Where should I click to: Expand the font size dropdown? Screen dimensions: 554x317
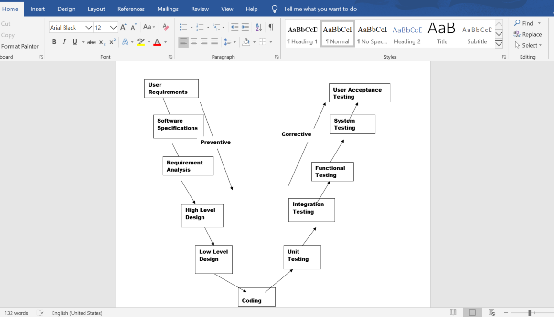coord(113,28)
